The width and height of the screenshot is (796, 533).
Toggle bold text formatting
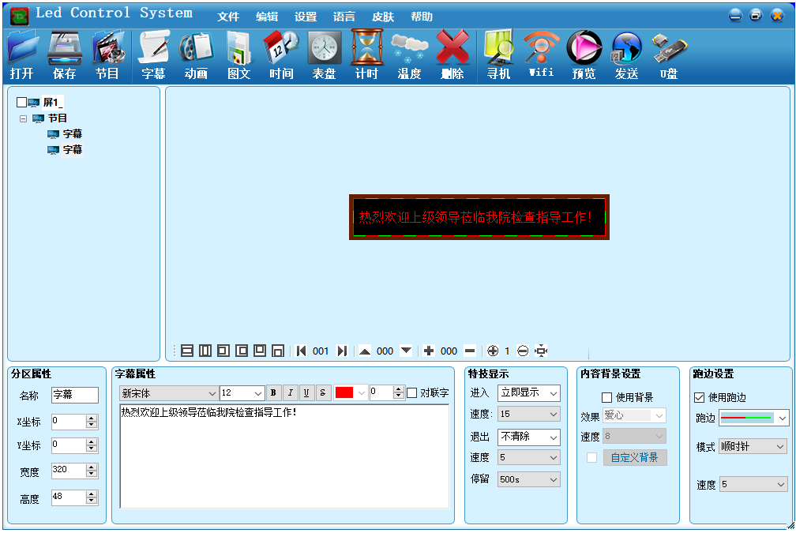[273, 392]
